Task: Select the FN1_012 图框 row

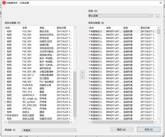Action: (x=39, y=92)
